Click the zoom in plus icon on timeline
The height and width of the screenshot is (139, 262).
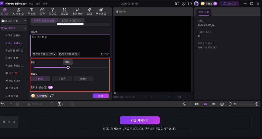click(257, 104)
